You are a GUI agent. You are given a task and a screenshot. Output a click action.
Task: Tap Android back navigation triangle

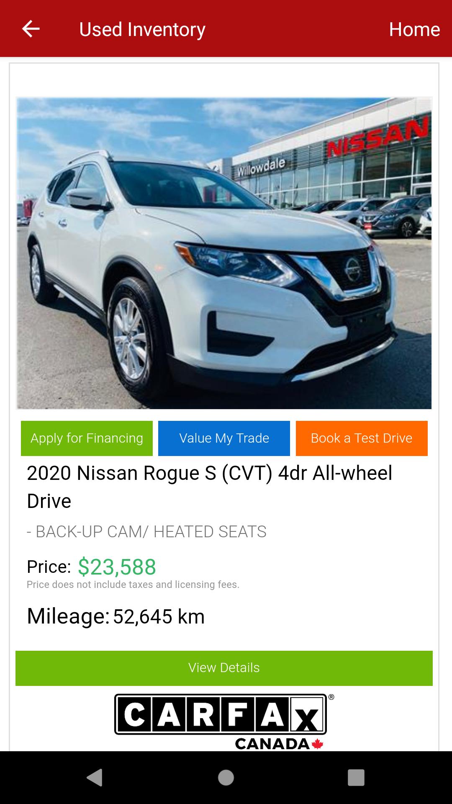click(x=95, y=778)
